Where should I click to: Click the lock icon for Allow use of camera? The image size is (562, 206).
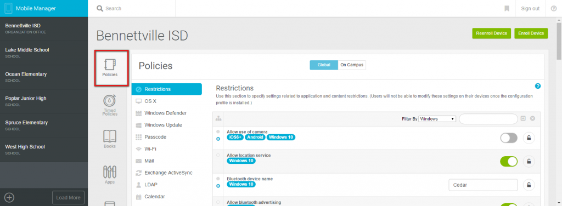pyautogui.click(x=529, y=138)
